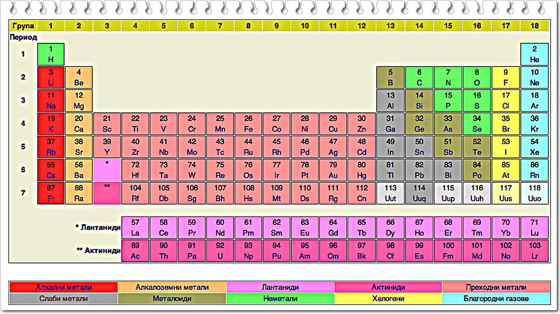The width and height of the screenshot is (560, 314).
Task: Click the Актиниди row label
Action: (x=99, y=251)
